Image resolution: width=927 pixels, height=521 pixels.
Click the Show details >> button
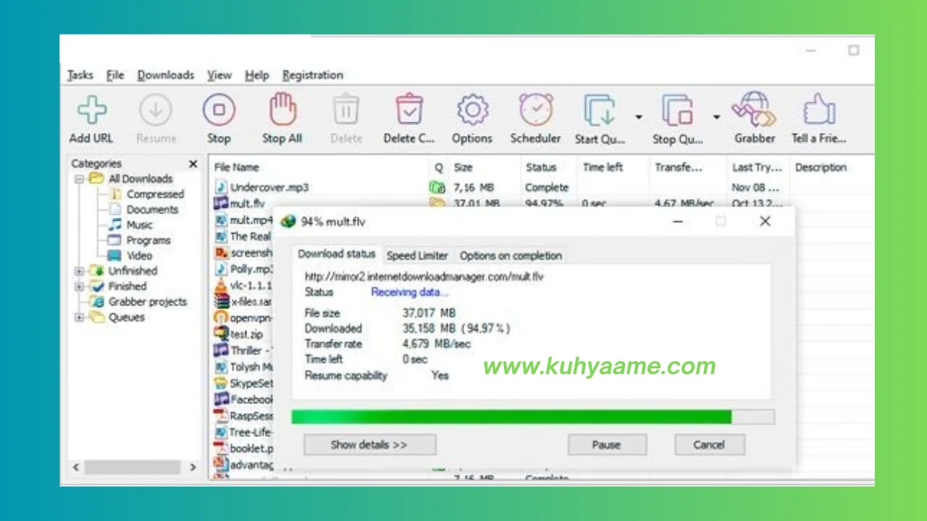[369, 444]
